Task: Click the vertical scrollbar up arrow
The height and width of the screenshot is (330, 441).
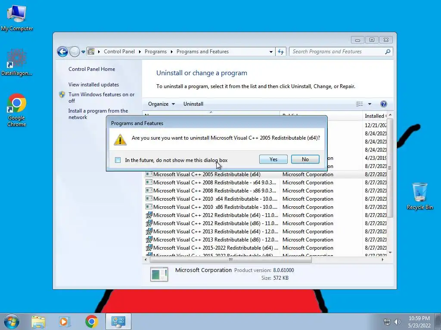Action: tap(390, 115)
